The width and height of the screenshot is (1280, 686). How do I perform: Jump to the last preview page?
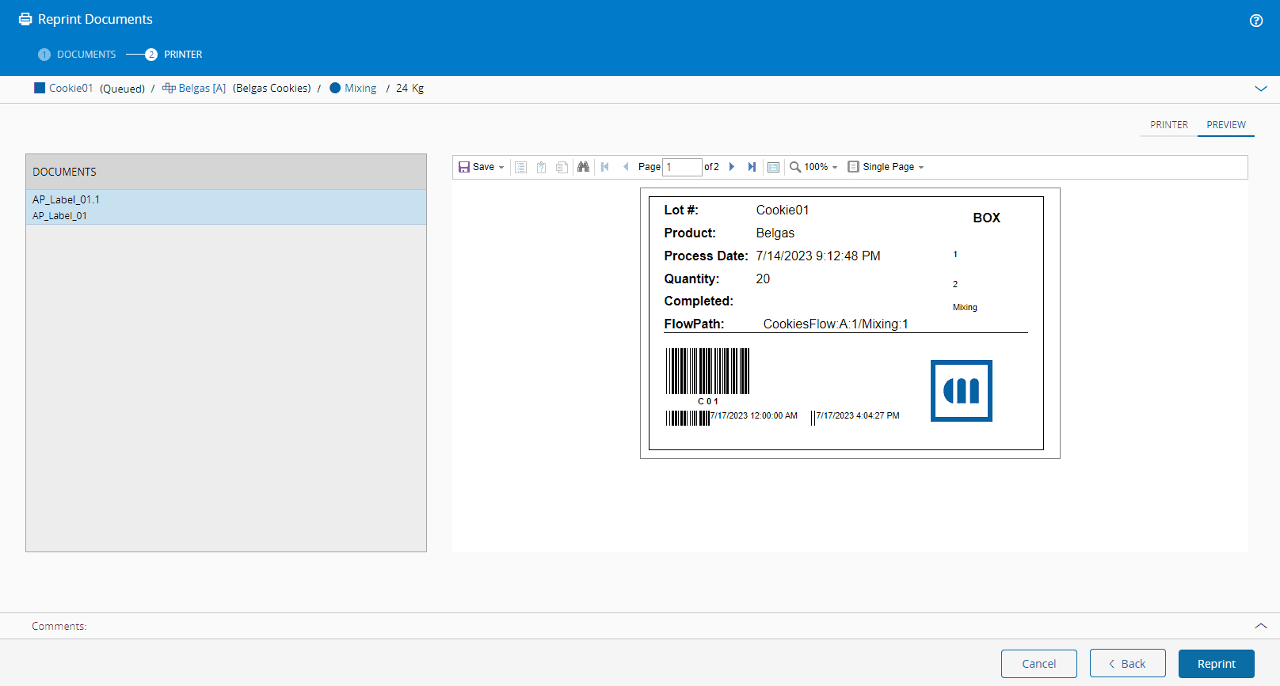point(752,167)
